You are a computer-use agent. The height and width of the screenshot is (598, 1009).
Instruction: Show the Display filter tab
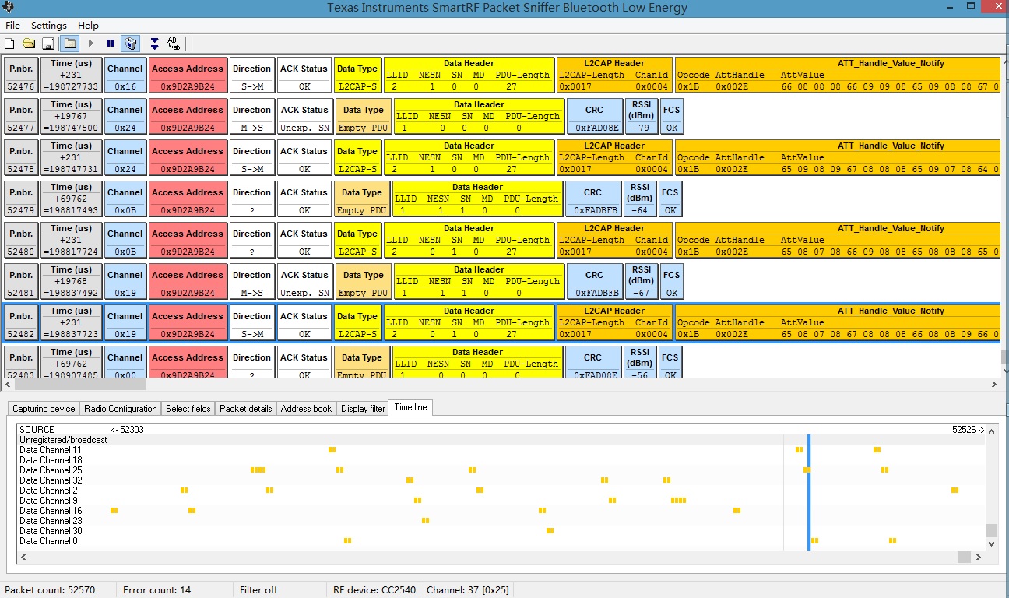coord(363,409)
